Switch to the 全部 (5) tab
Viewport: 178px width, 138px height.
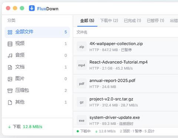tap(87, 21)
